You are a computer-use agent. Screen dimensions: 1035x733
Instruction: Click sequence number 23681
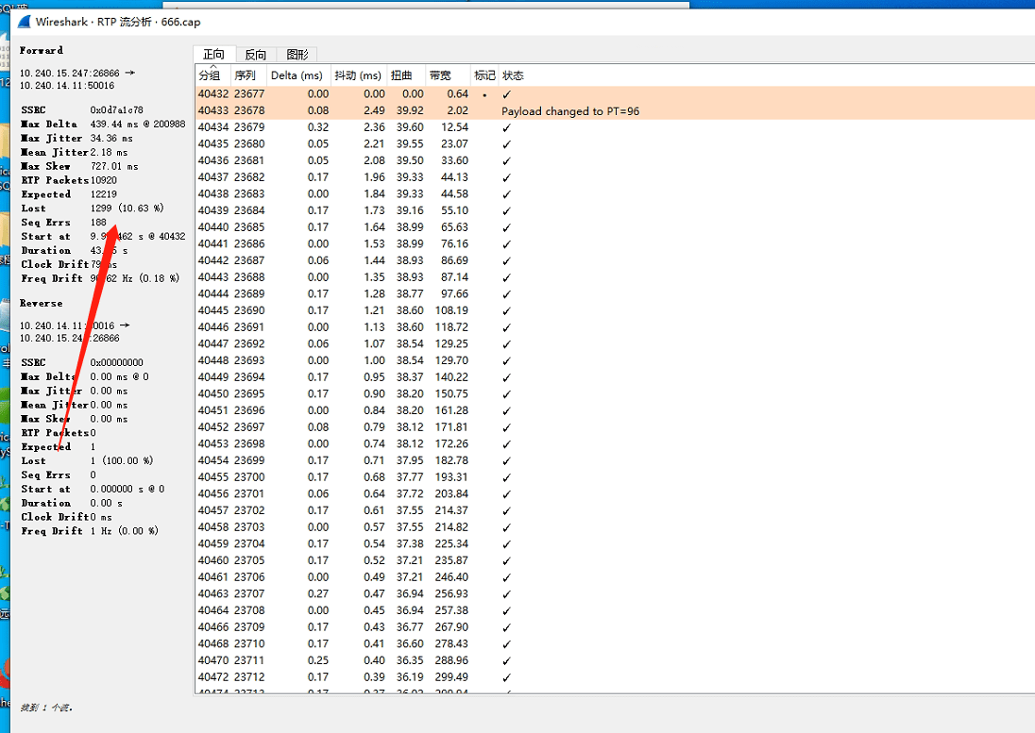coord(249,160)
